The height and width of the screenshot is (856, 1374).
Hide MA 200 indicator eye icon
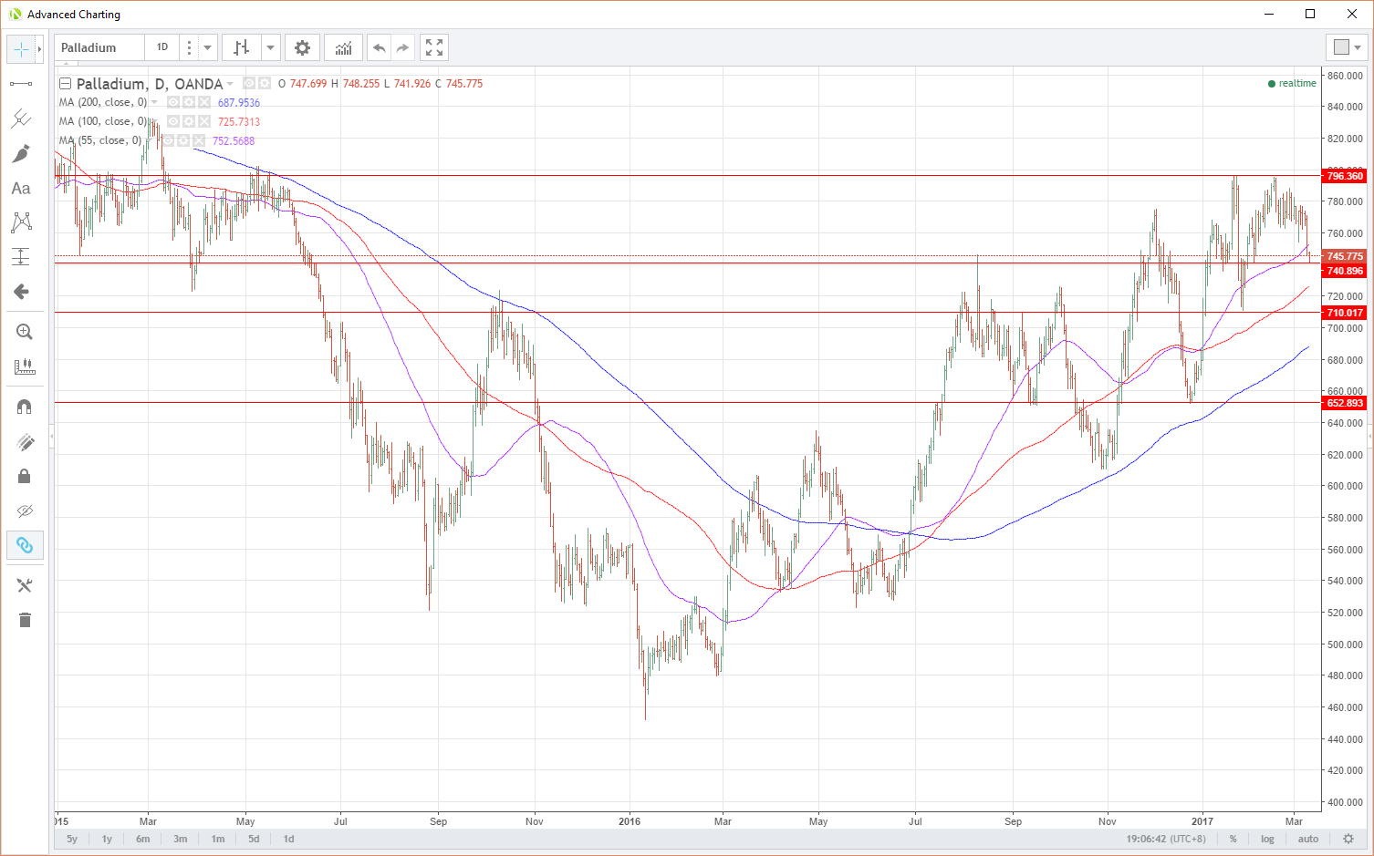pyautogui.click(x=173, y=102)
